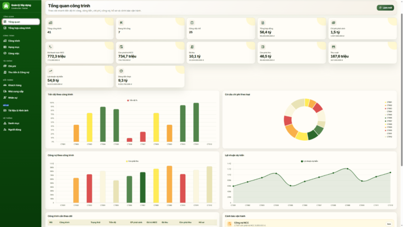Click the Đã thanh toán NCC card icon
This screenshot has width=403, height=227.
[x=50, y=47]
